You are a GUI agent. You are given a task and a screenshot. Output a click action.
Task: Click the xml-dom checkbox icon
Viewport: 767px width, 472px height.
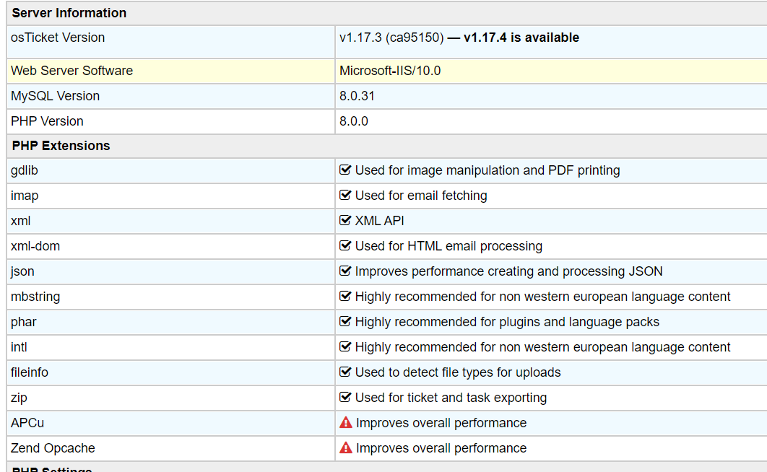[x=345, y=246]
